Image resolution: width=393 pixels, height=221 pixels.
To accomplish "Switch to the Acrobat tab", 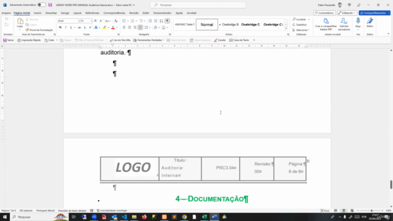I will [192, 13].
